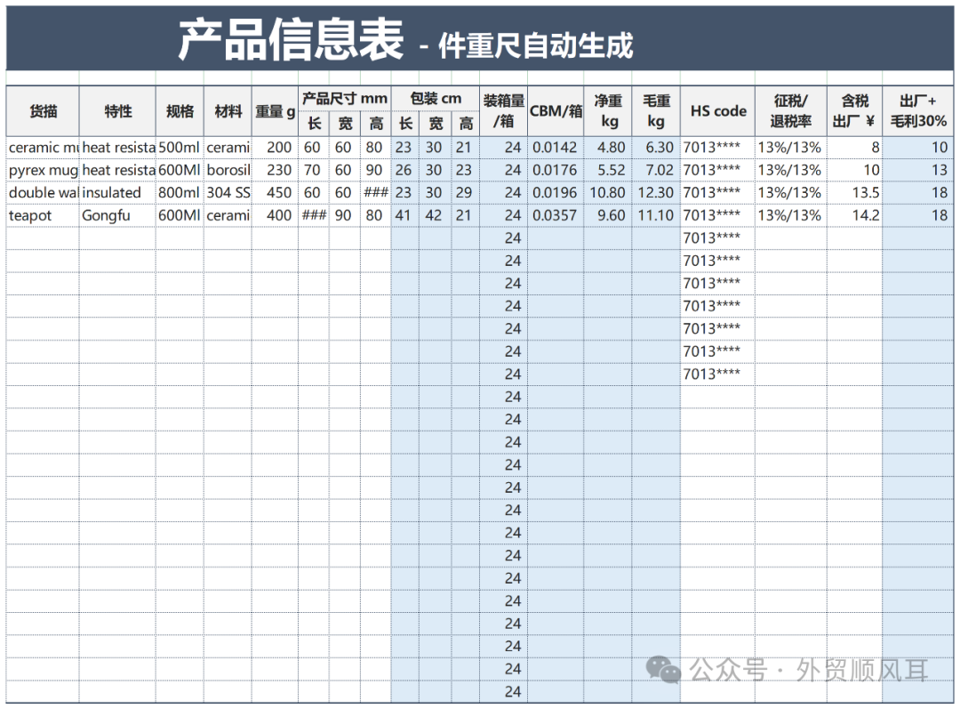This screenshot has height=709, width=960.
Task: Click the net weight 10.80 cell
Action: 608,193
